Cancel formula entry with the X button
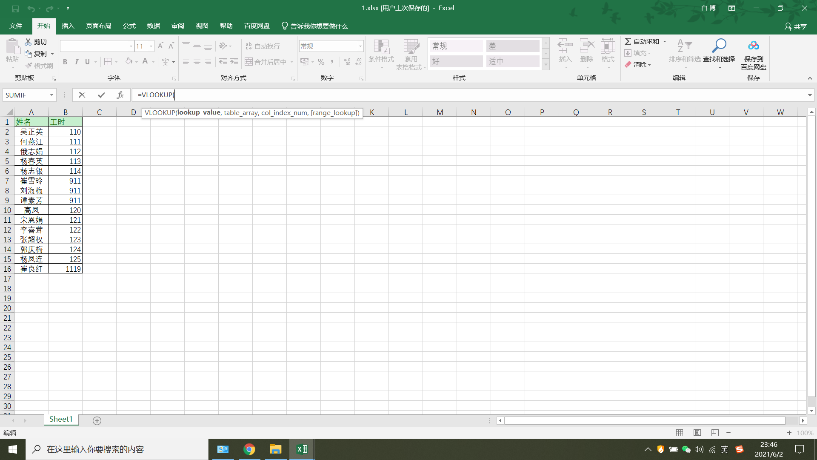Screen dimensions: 817x460 pyautogui.click(x=82, y=95)
